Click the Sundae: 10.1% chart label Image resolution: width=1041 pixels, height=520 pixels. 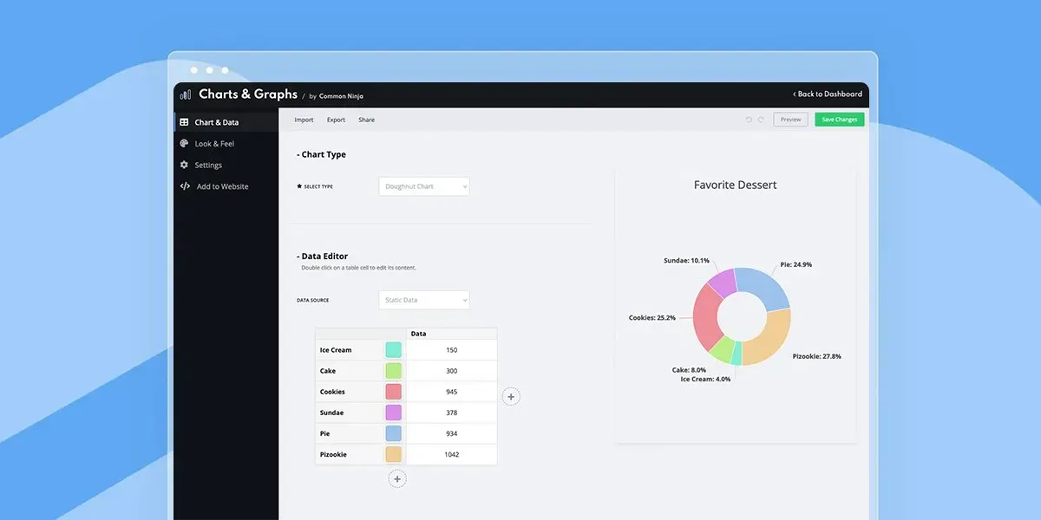coord(686,260)
